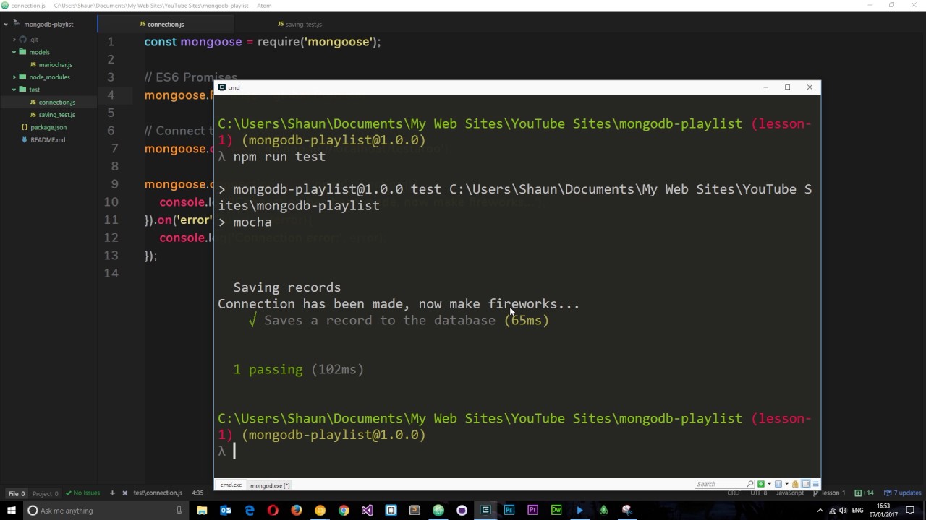The height and width of the screenshot is (520, 926).
Task: Open Premiere Pro from taskbar
Action: point(532,511)
